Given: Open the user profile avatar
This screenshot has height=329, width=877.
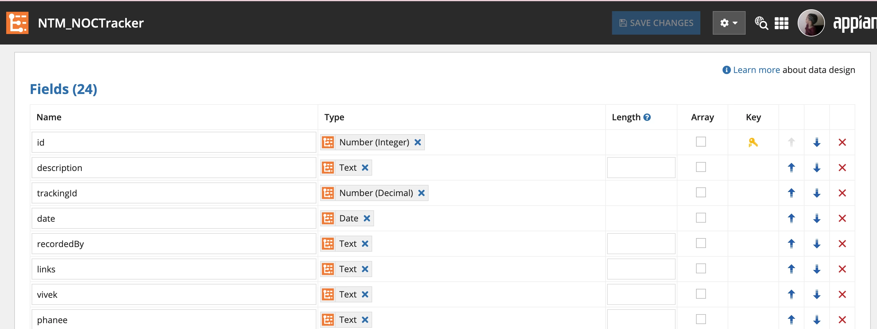Looking at the screenshot, I should (811, 23).
